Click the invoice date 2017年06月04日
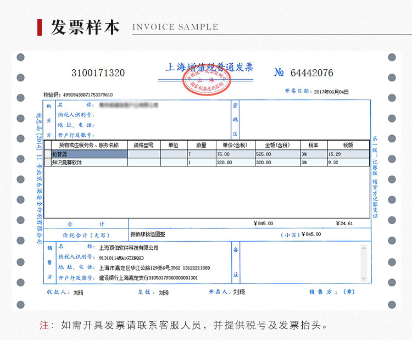Image resolution: width=412 pixels, height=340 pixels. (332, 92)
